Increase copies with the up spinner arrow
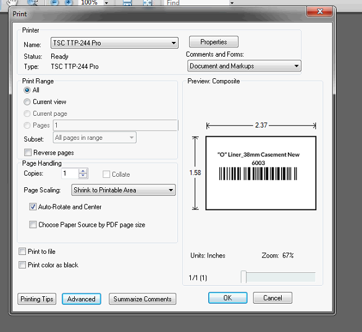 click(x=83, y=171)
